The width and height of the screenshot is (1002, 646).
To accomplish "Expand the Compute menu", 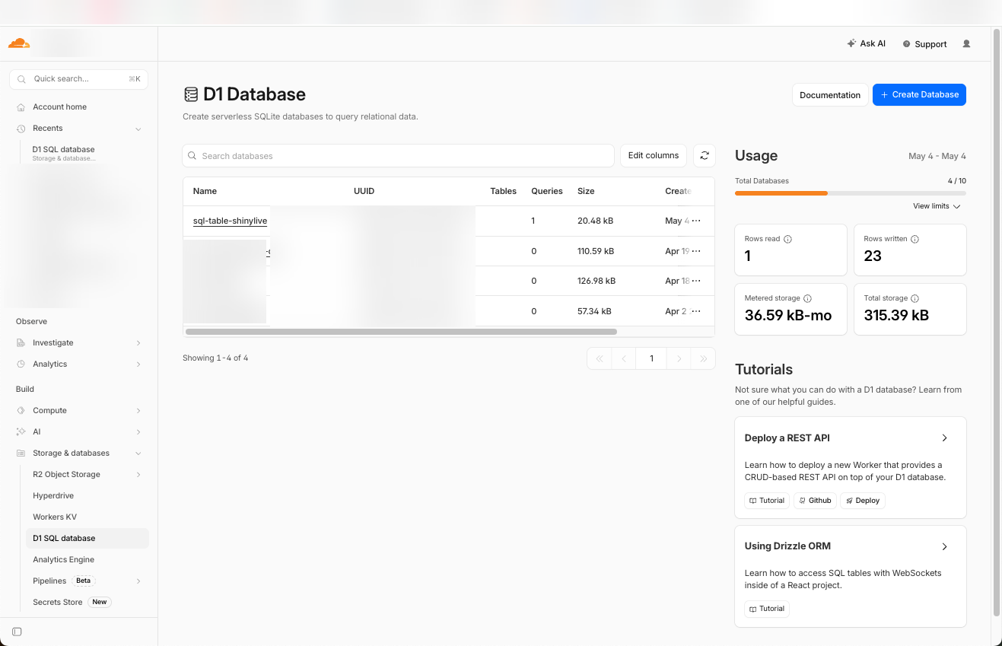I will (138, 411).
